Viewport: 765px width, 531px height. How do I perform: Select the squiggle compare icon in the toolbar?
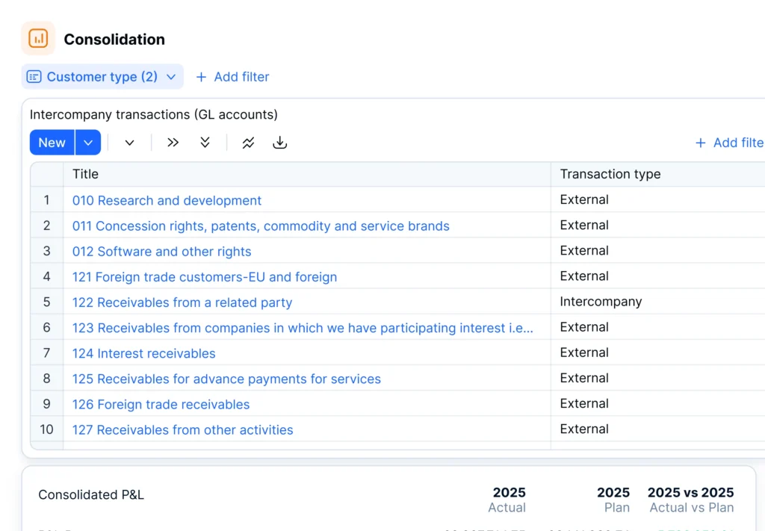[x=248, y=142]
